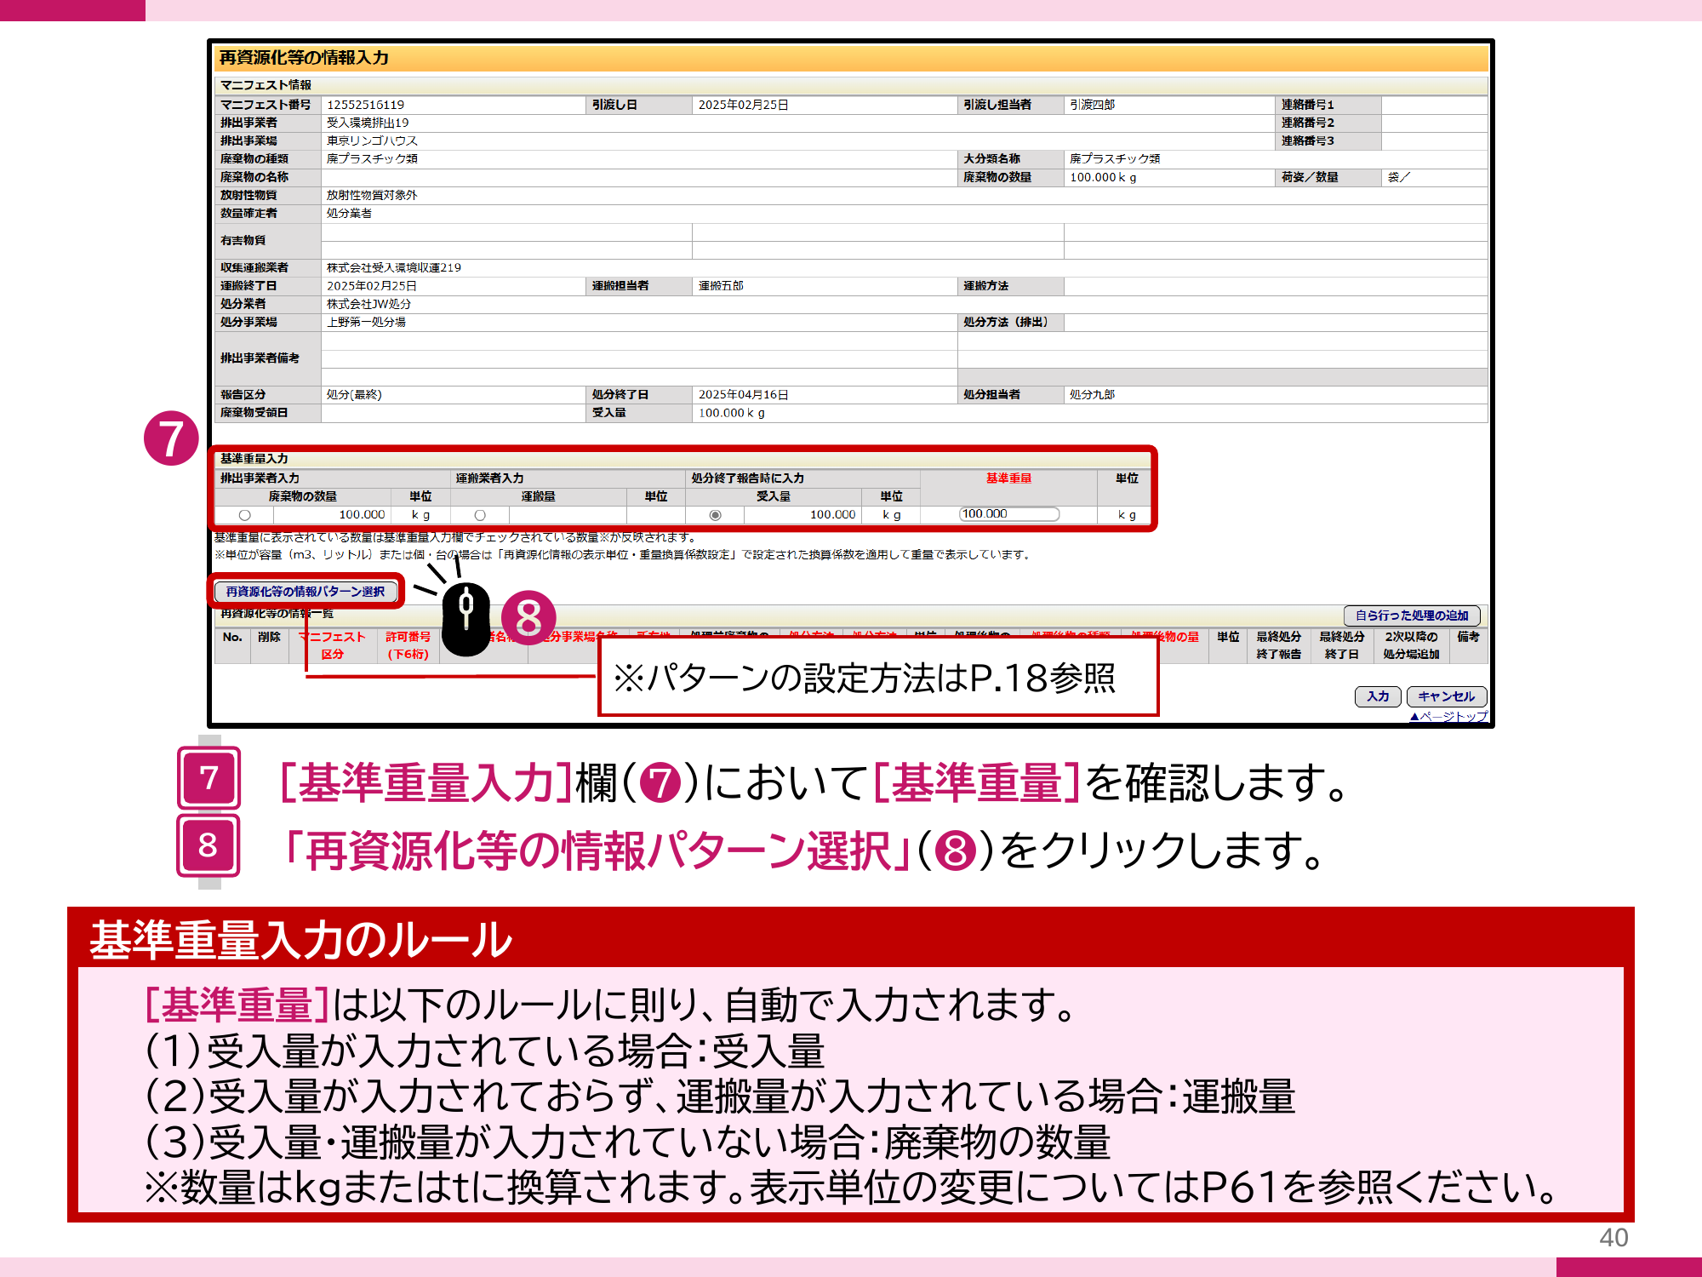Click the 排出事業場 value 東京リンゴハウス
The image size is (1702, 1277).
[x=372, y=140]
